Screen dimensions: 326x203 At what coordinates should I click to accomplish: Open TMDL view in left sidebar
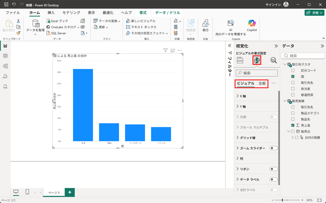pos(5,86)
